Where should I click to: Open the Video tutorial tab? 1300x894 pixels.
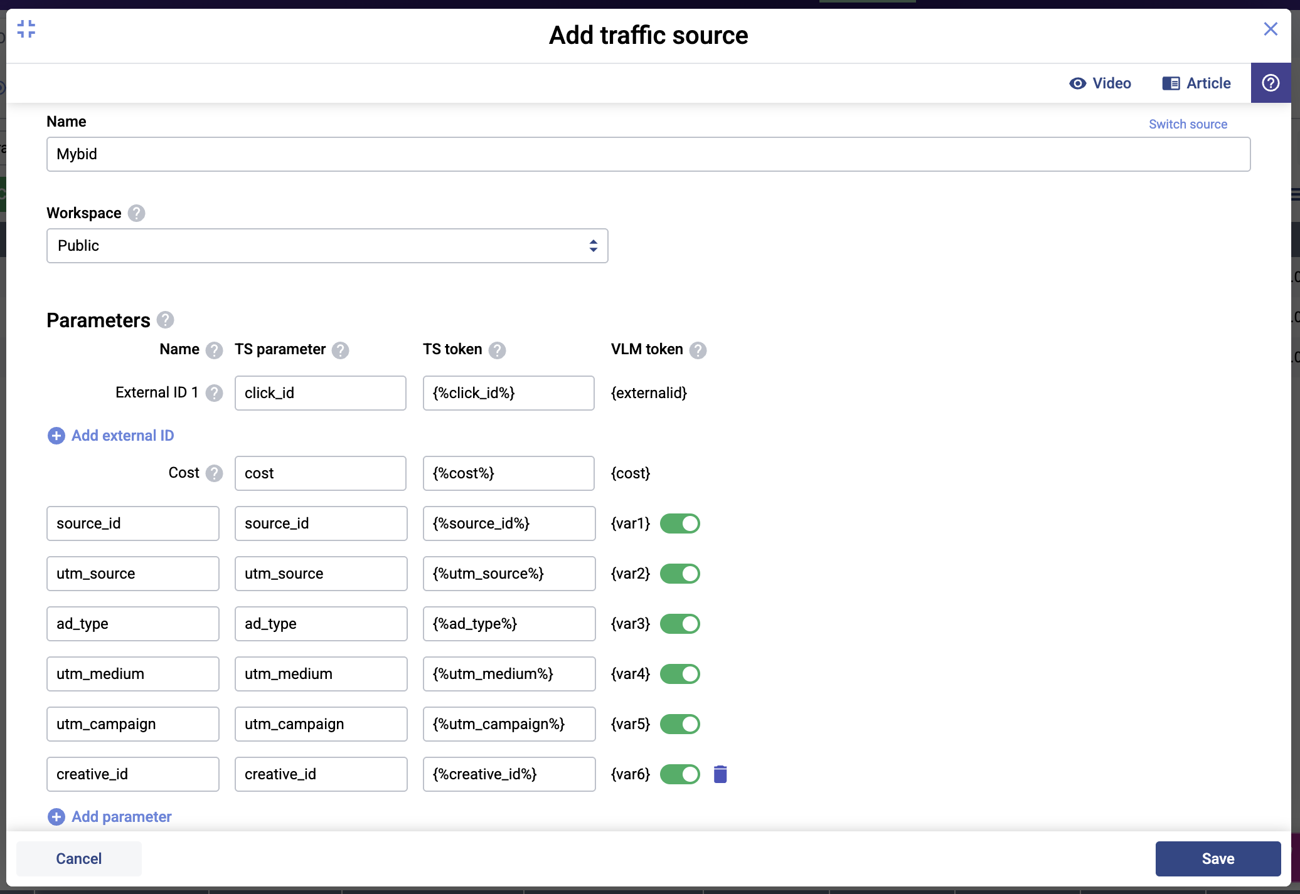tap(1100, 83)
